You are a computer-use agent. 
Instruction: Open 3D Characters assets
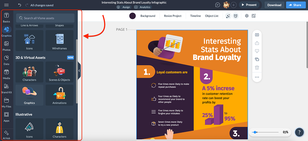(x=30, y=72)
